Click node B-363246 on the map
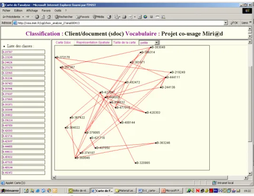Screen dimensions: 254x196 [x=156, y=143]
